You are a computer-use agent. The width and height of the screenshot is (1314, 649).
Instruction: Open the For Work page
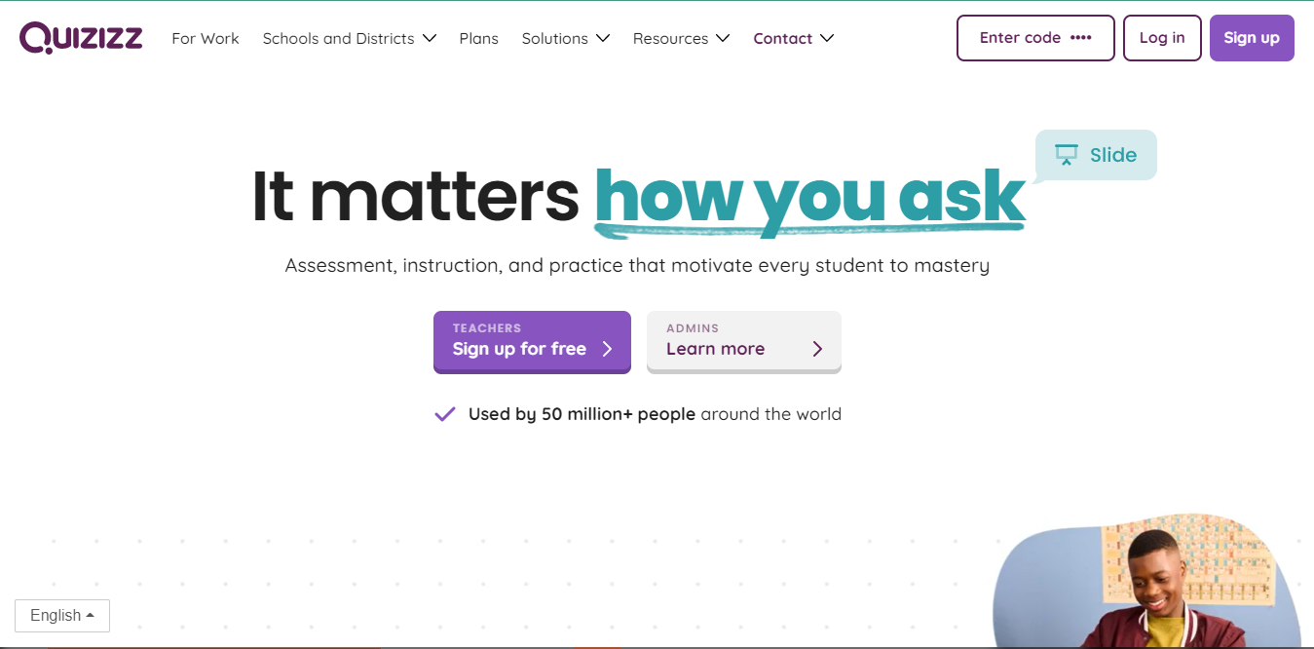[x=205, y=38]
